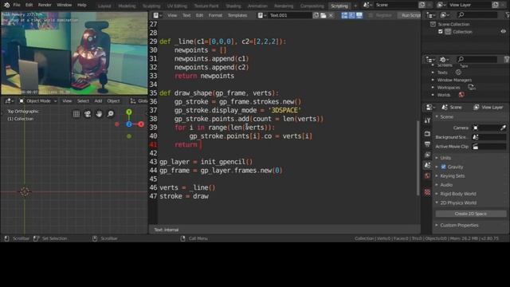Expand the Workspaces entry
The width and height of the screenshot is (510, 287).
433,88
